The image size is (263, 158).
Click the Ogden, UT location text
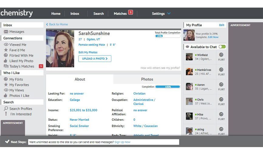point(93,39)
